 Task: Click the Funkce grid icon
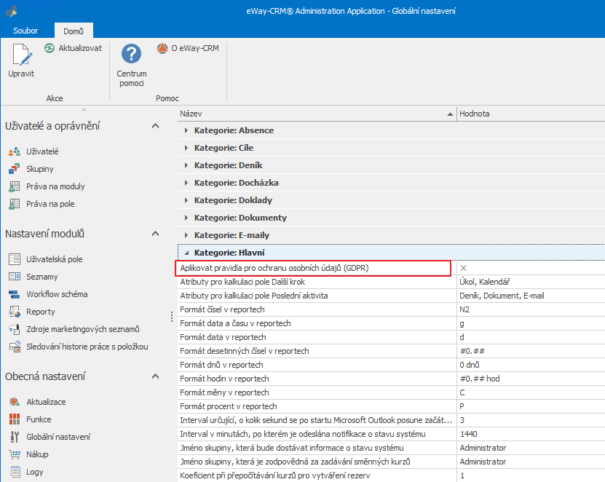(x=15, y=419)
